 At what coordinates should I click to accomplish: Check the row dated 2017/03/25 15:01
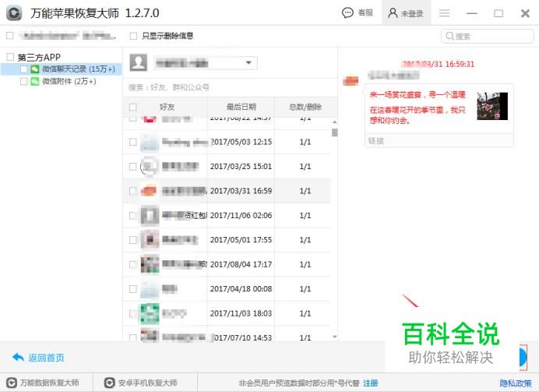133,167
